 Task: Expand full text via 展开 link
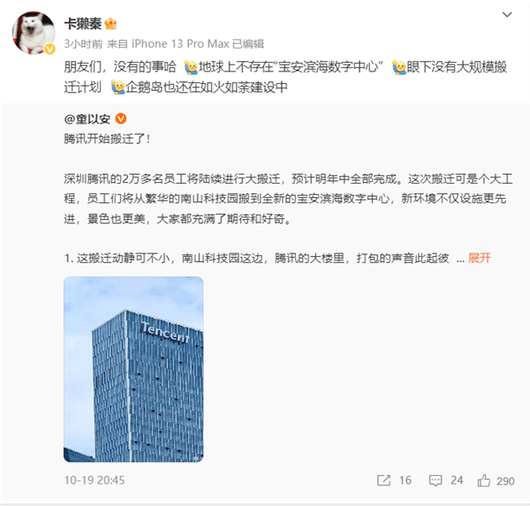[480, 258]
